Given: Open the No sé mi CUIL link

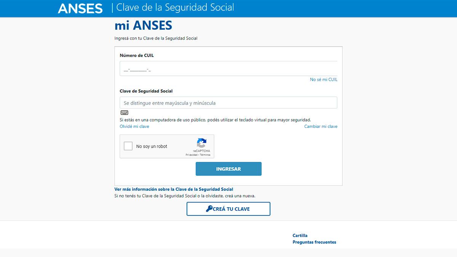Looking at the screenshot, I should point(323,79).
